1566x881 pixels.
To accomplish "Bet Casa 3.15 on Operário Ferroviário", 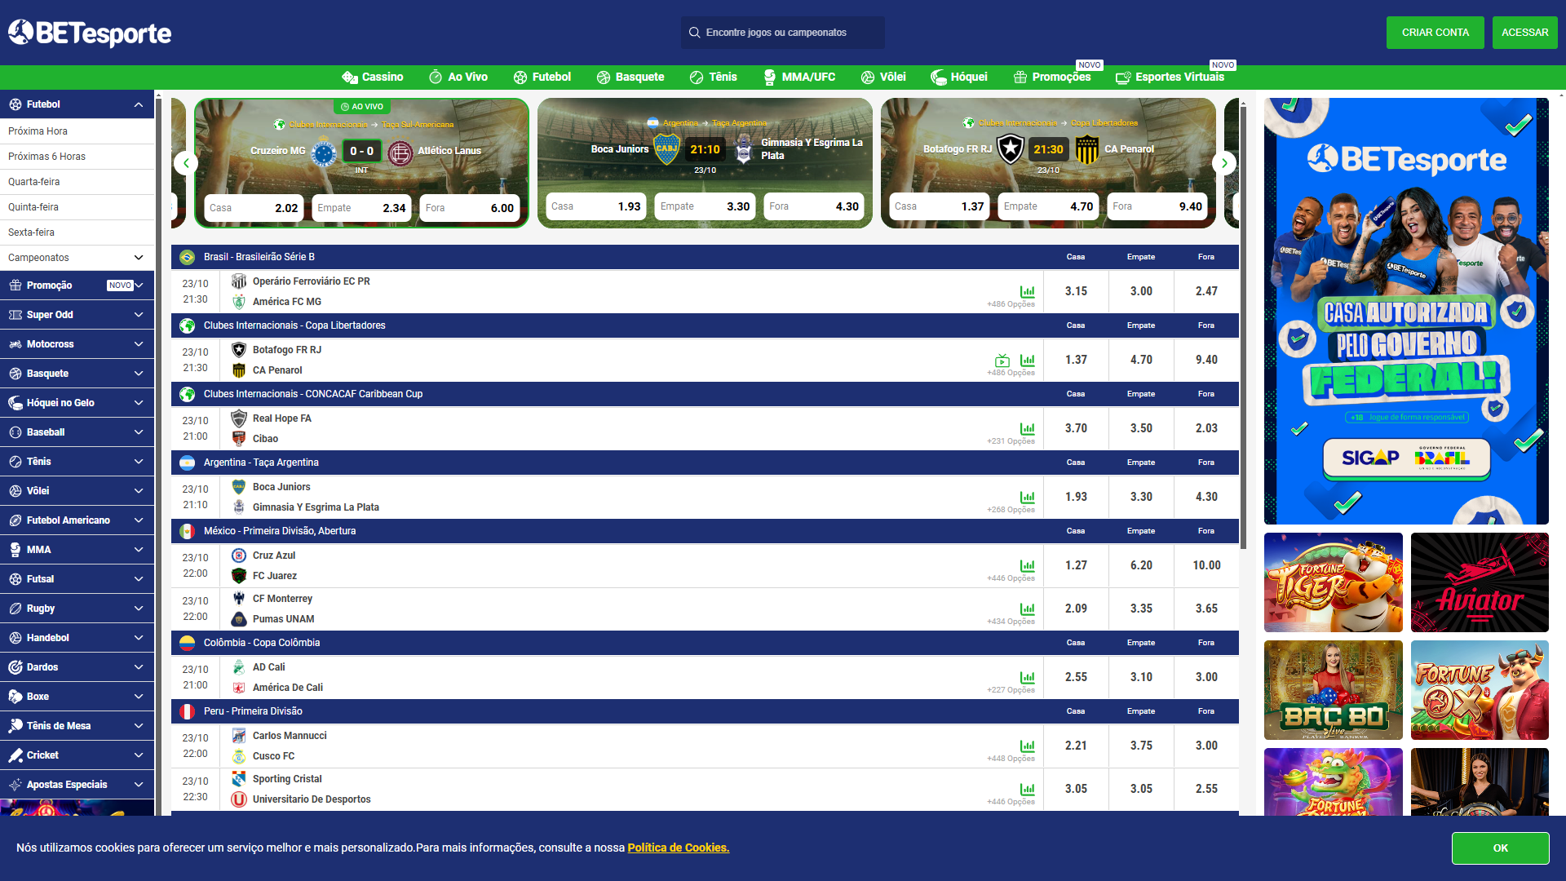I will coord(1076,291).
